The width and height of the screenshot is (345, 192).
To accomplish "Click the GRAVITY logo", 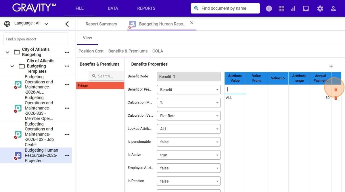I will point(34,8).
